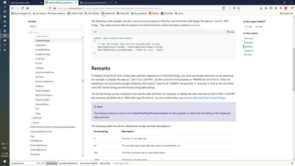Open the browser home page icon
The width and height of the screenshot is (295, 166).
[x=28, y=8]
